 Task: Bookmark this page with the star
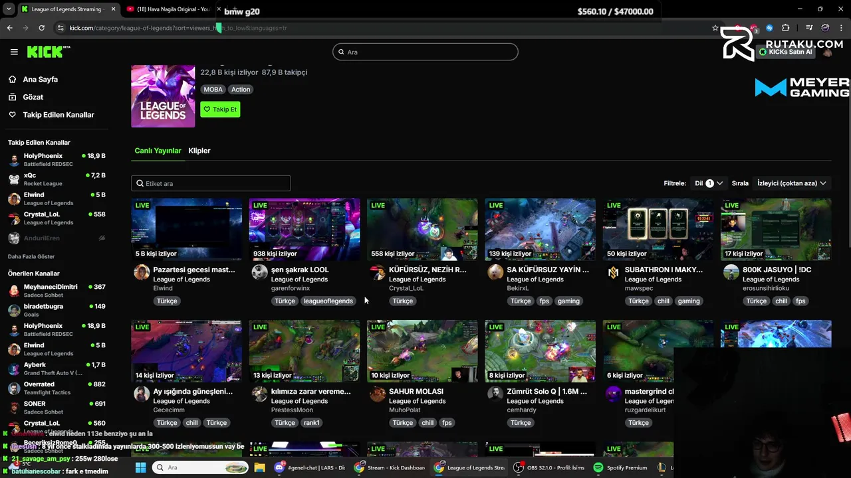715,28
